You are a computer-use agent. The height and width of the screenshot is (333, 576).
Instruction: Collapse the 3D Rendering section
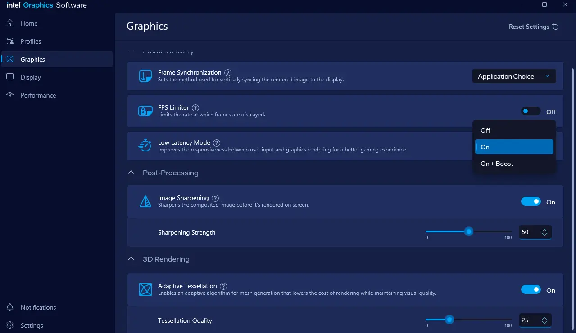click(x=131, y=259)
